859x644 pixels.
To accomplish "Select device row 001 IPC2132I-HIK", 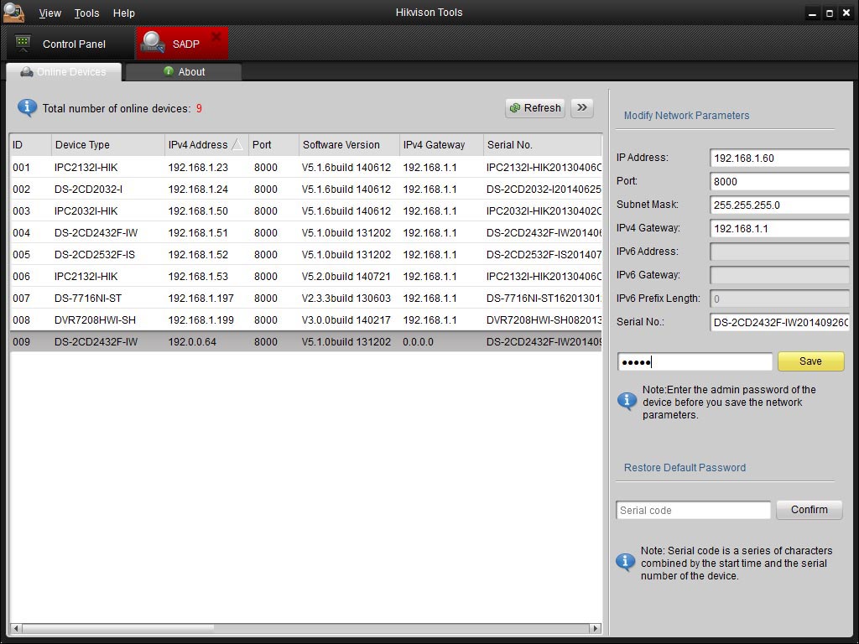I will point(305,167).
